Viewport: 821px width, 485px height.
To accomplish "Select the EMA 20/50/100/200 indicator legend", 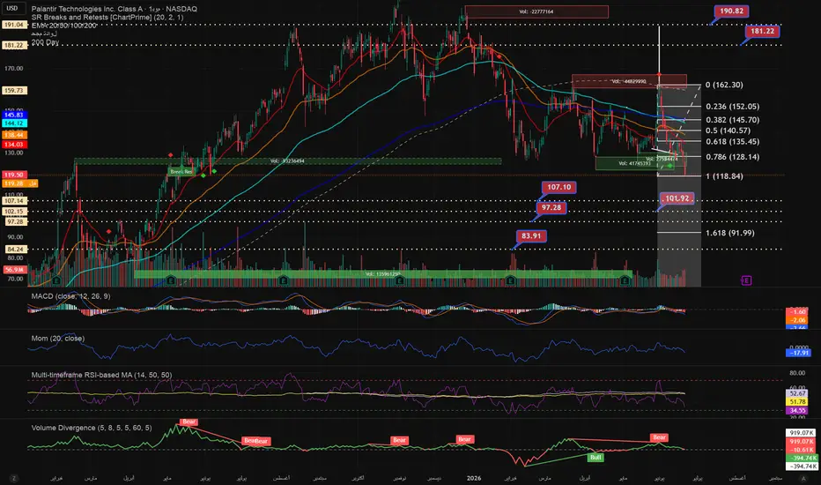I will pos(64,26).
